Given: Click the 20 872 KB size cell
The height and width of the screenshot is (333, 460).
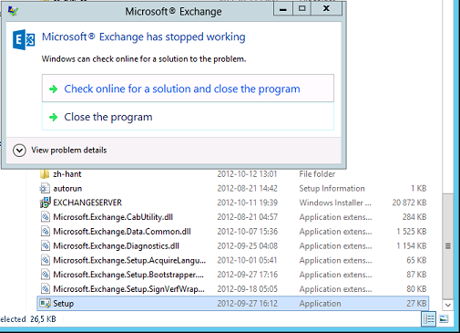Looking at the screenshot, I should tap(409, 203).
